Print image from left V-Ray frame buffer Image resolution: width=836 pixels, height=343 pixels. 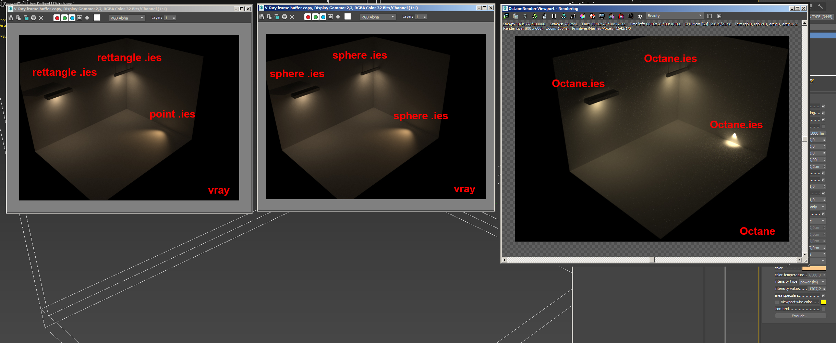click(x=34, y=18)
